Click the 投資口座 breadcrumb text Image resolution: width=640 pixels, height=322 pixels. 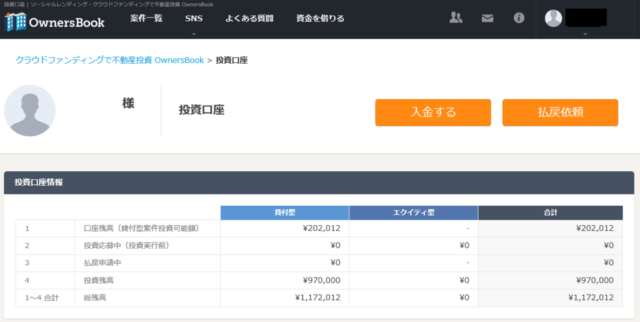(x=231, y=61)
